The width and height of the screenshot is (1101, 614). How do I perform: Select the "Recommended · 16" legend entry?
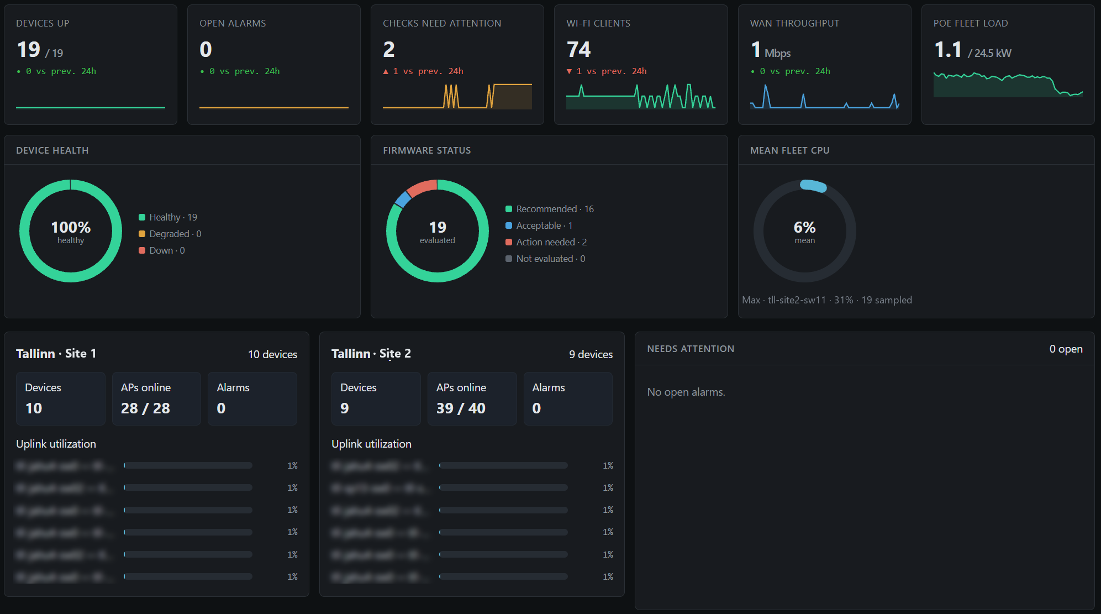[550, 209]
